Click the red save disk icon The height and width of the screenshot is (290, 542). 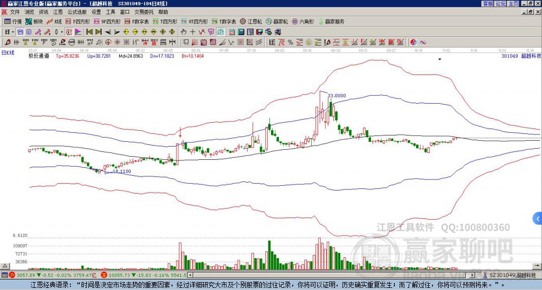[259, 32]
